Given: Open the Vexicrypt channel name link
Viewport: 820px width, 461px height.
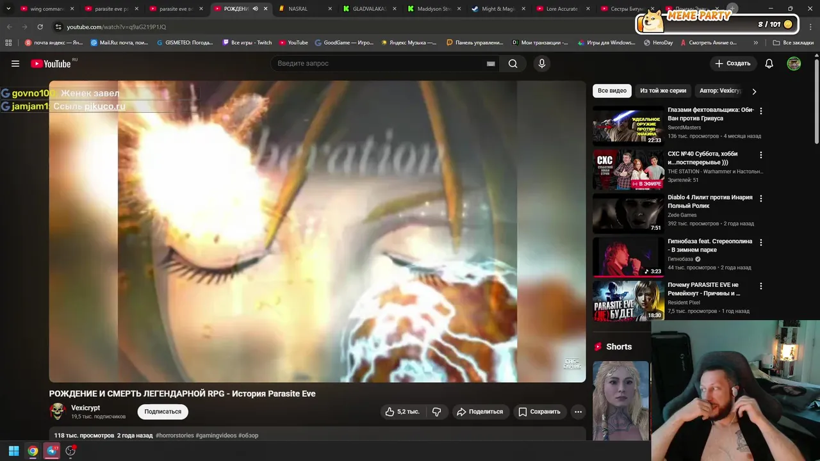Looking at the screenshot, I should pos(85,408).
